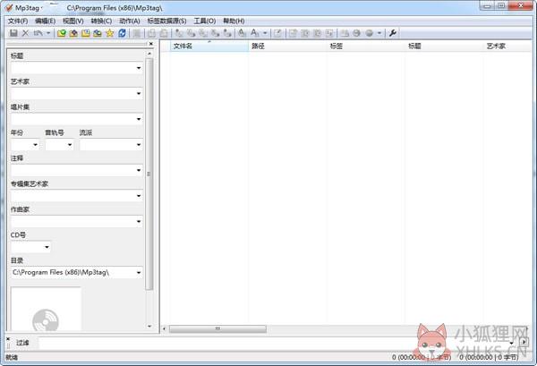This screenshot has width=537, height=366.
Task: Sort by the 文件名 column header
Action: [209, 46]
